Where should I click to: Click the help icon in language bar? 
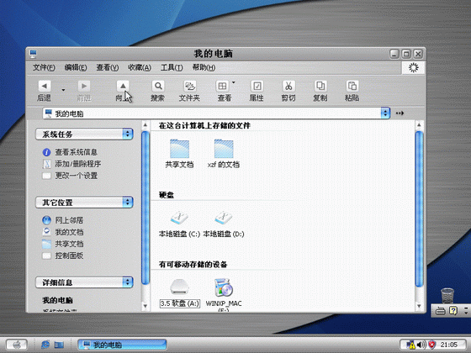[x=453, y=311]
